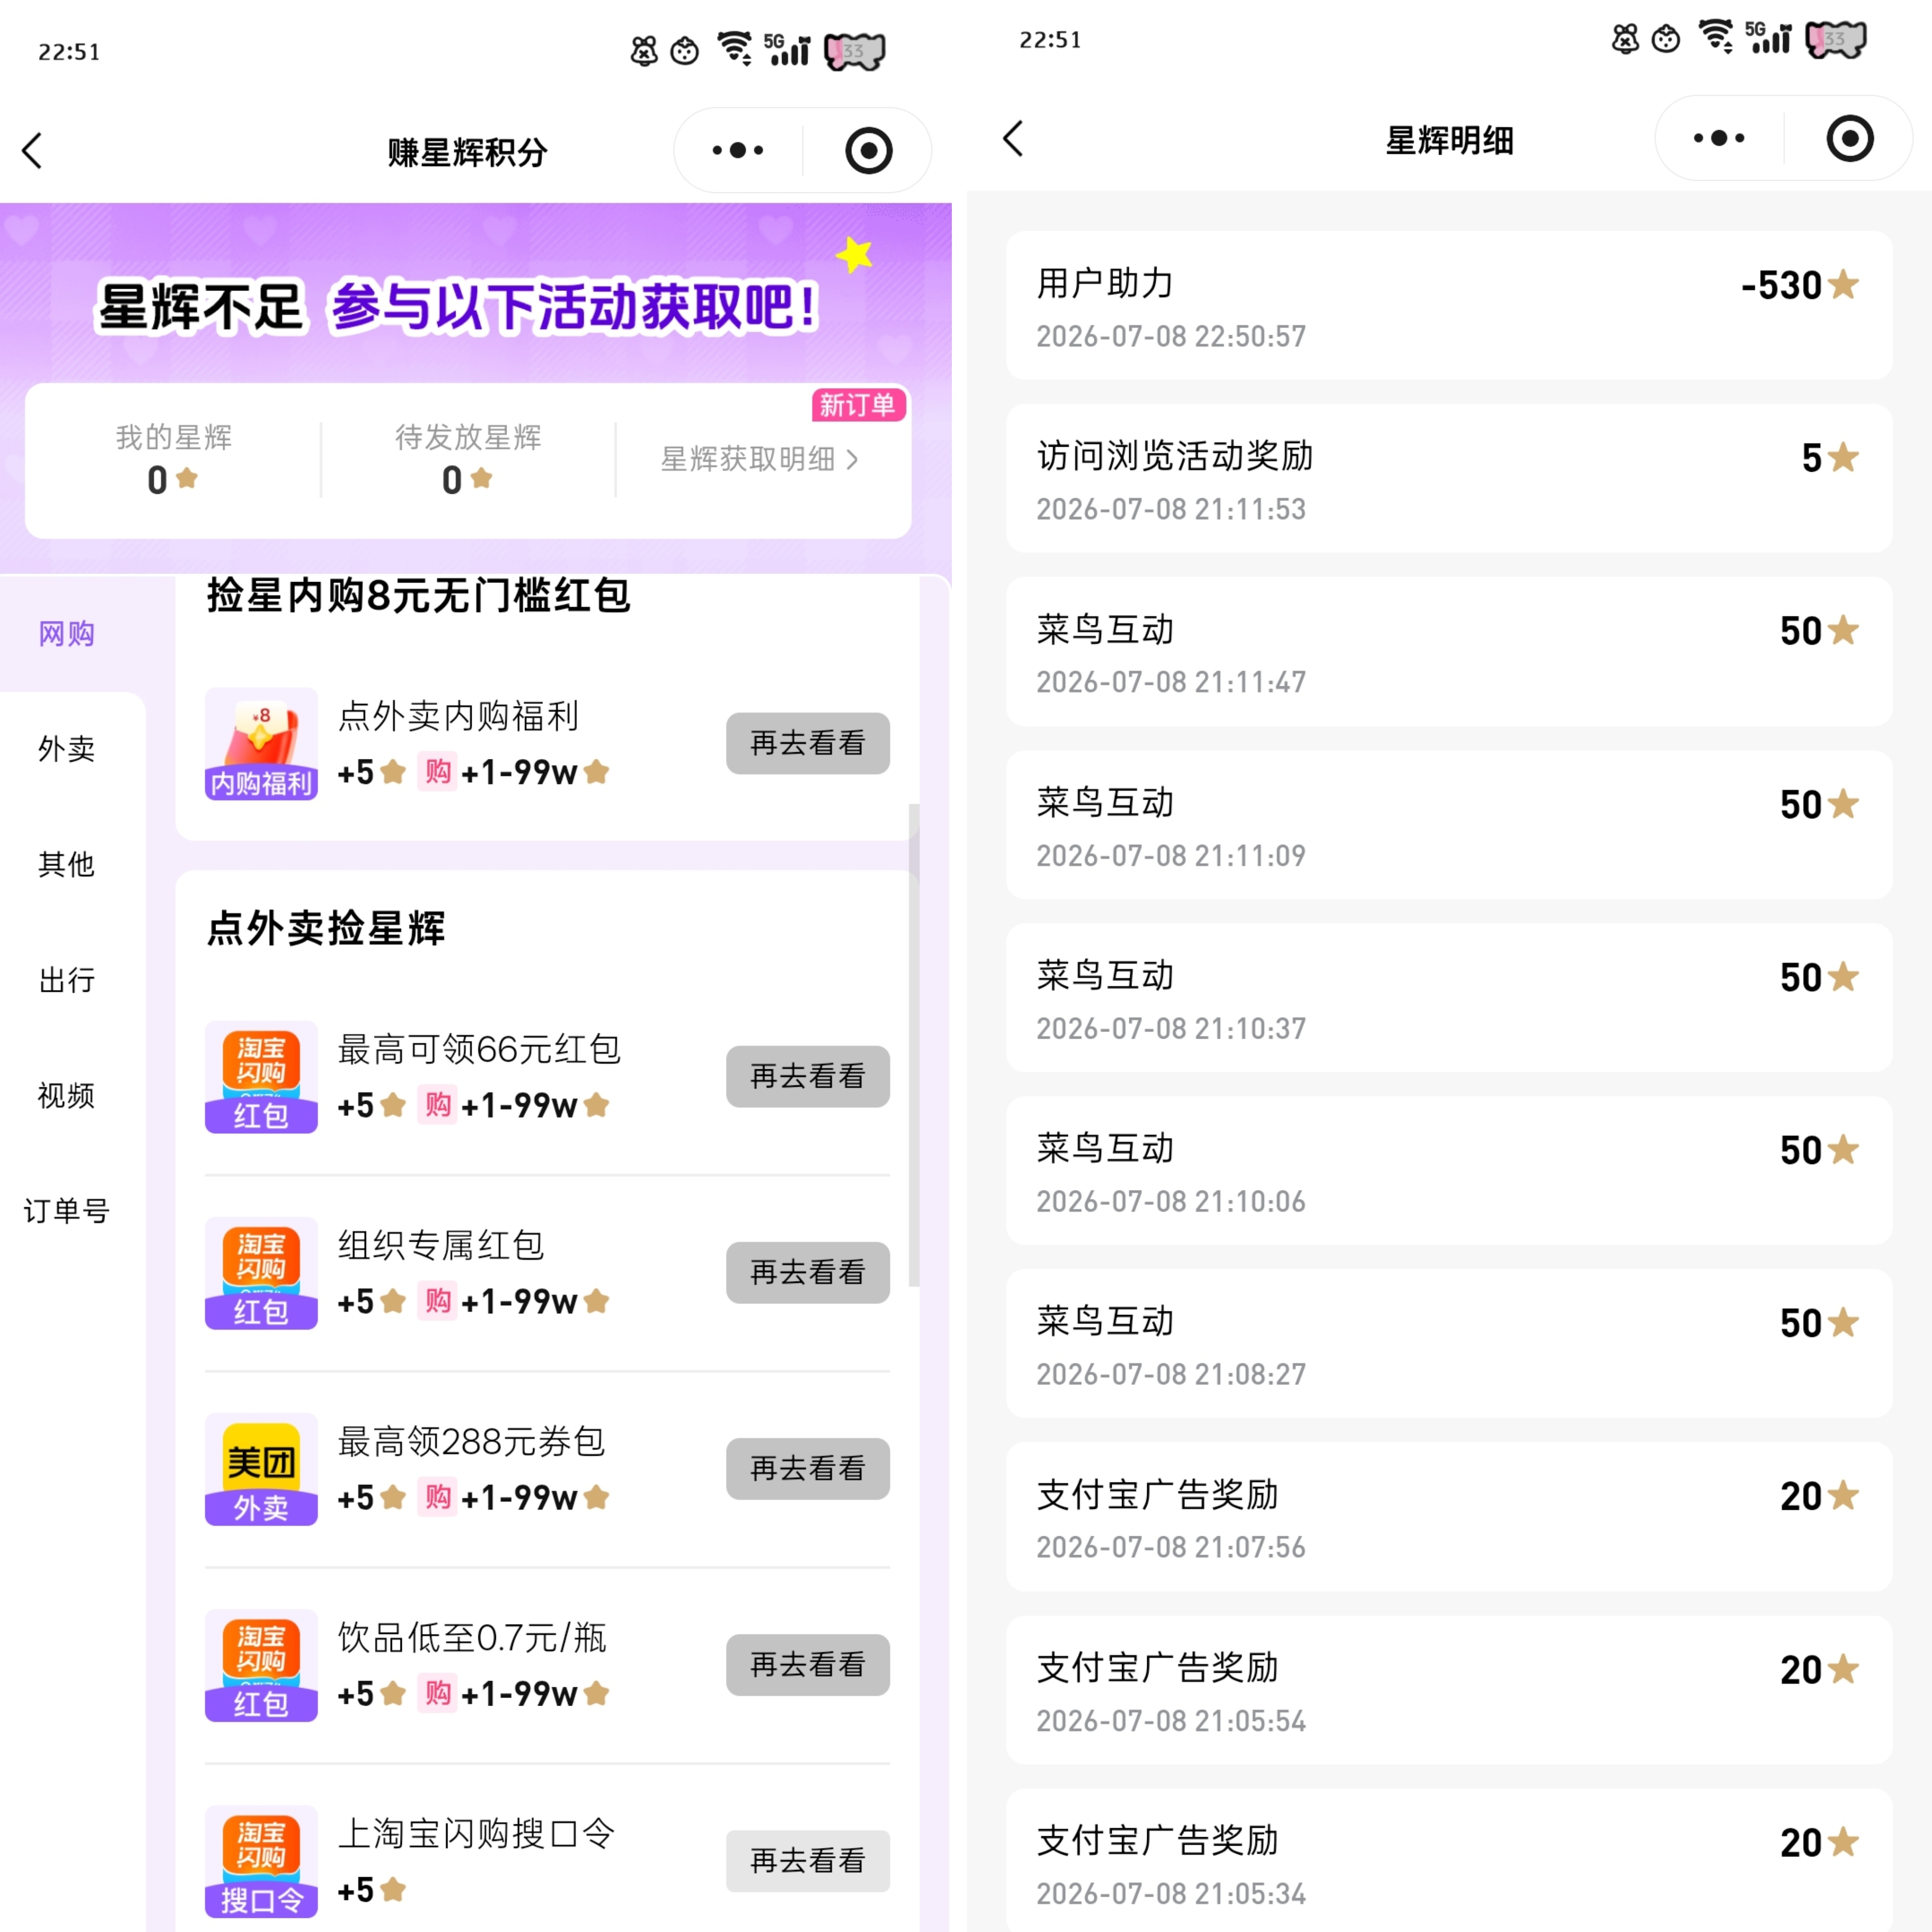
Task: Select 外卖 sidebar category
Action: [x=67, y=748]
